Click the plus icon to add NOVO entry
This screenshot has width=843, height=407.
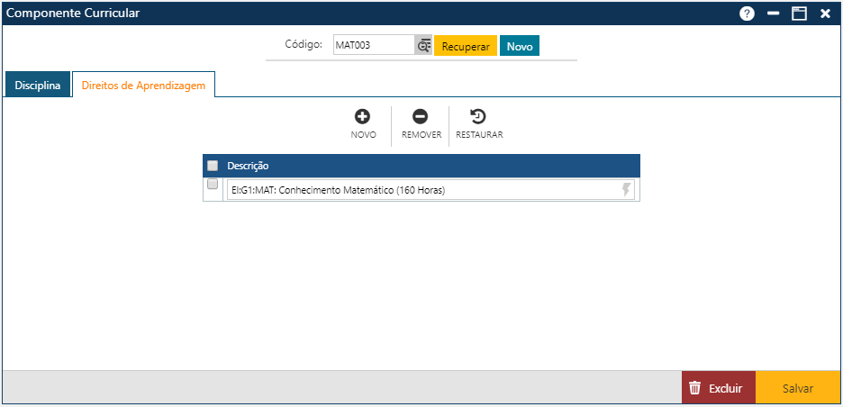tap(363, 117)
